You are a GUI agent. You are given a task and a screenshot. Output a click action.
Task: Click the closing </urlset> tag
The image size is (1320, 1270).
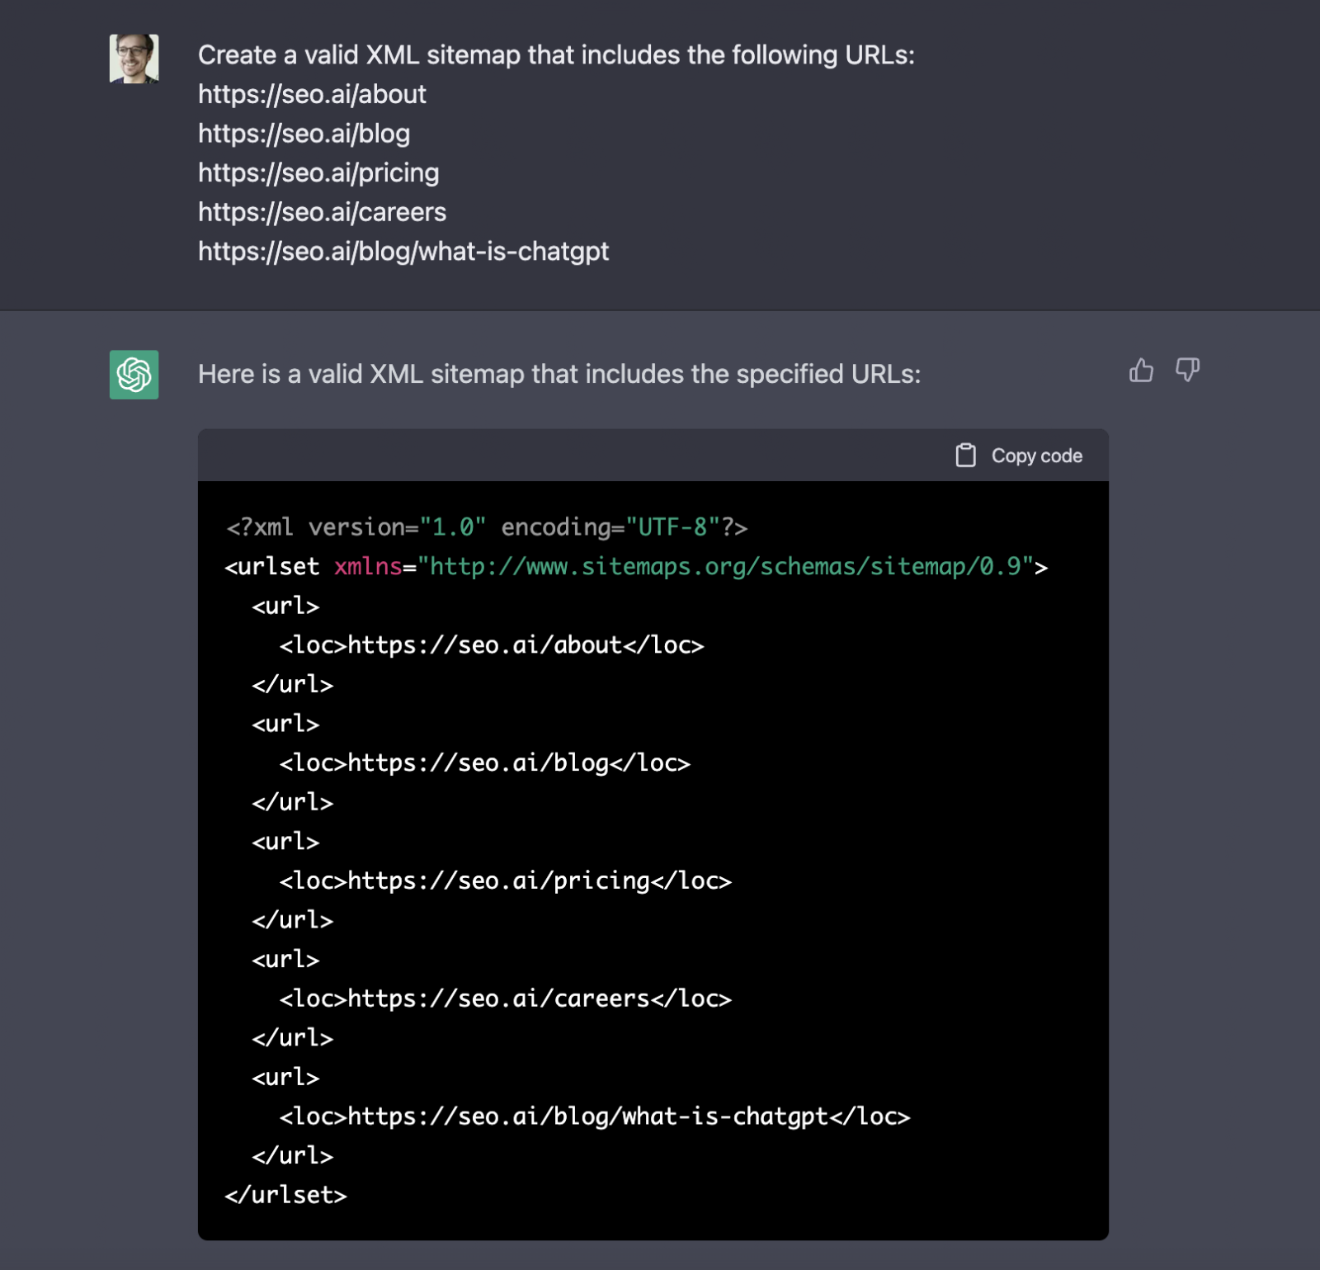point(286,1196)
